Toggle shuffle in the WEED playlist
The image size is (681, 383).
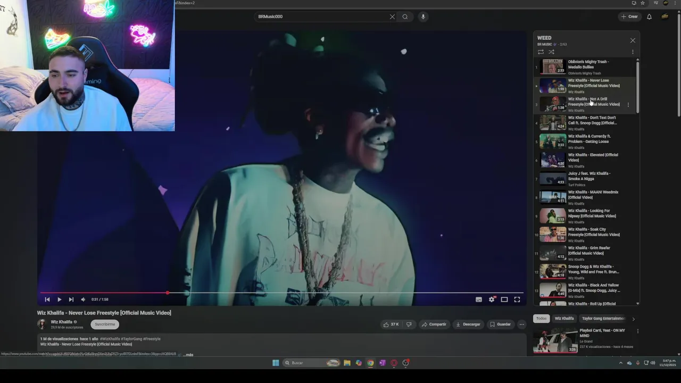coord(551,52)
